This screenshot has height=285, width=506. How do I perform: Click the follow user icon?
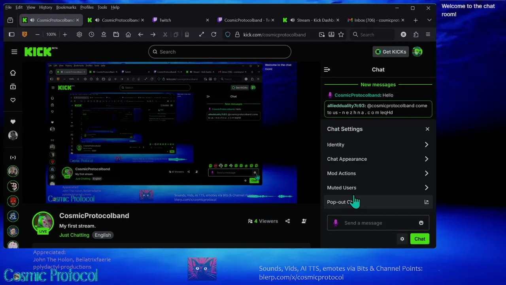tap(304, 221)
